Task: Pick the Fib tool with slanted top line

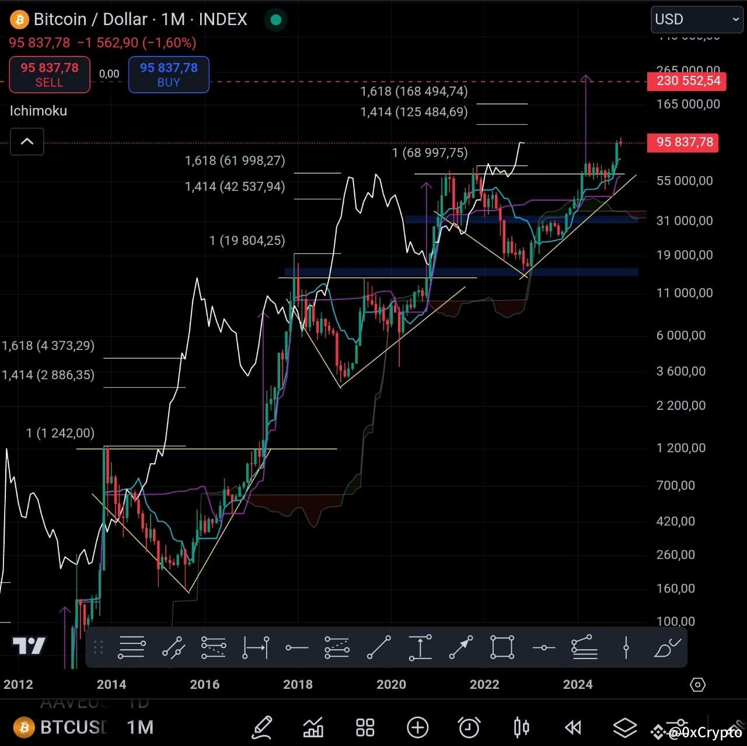Action: click(584, 647)
